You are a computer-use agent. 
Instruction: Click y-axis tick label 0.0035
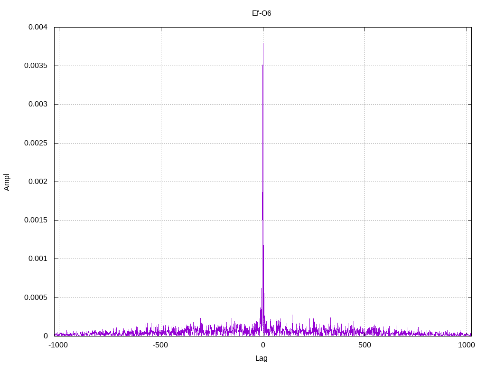tap(36, 66)
